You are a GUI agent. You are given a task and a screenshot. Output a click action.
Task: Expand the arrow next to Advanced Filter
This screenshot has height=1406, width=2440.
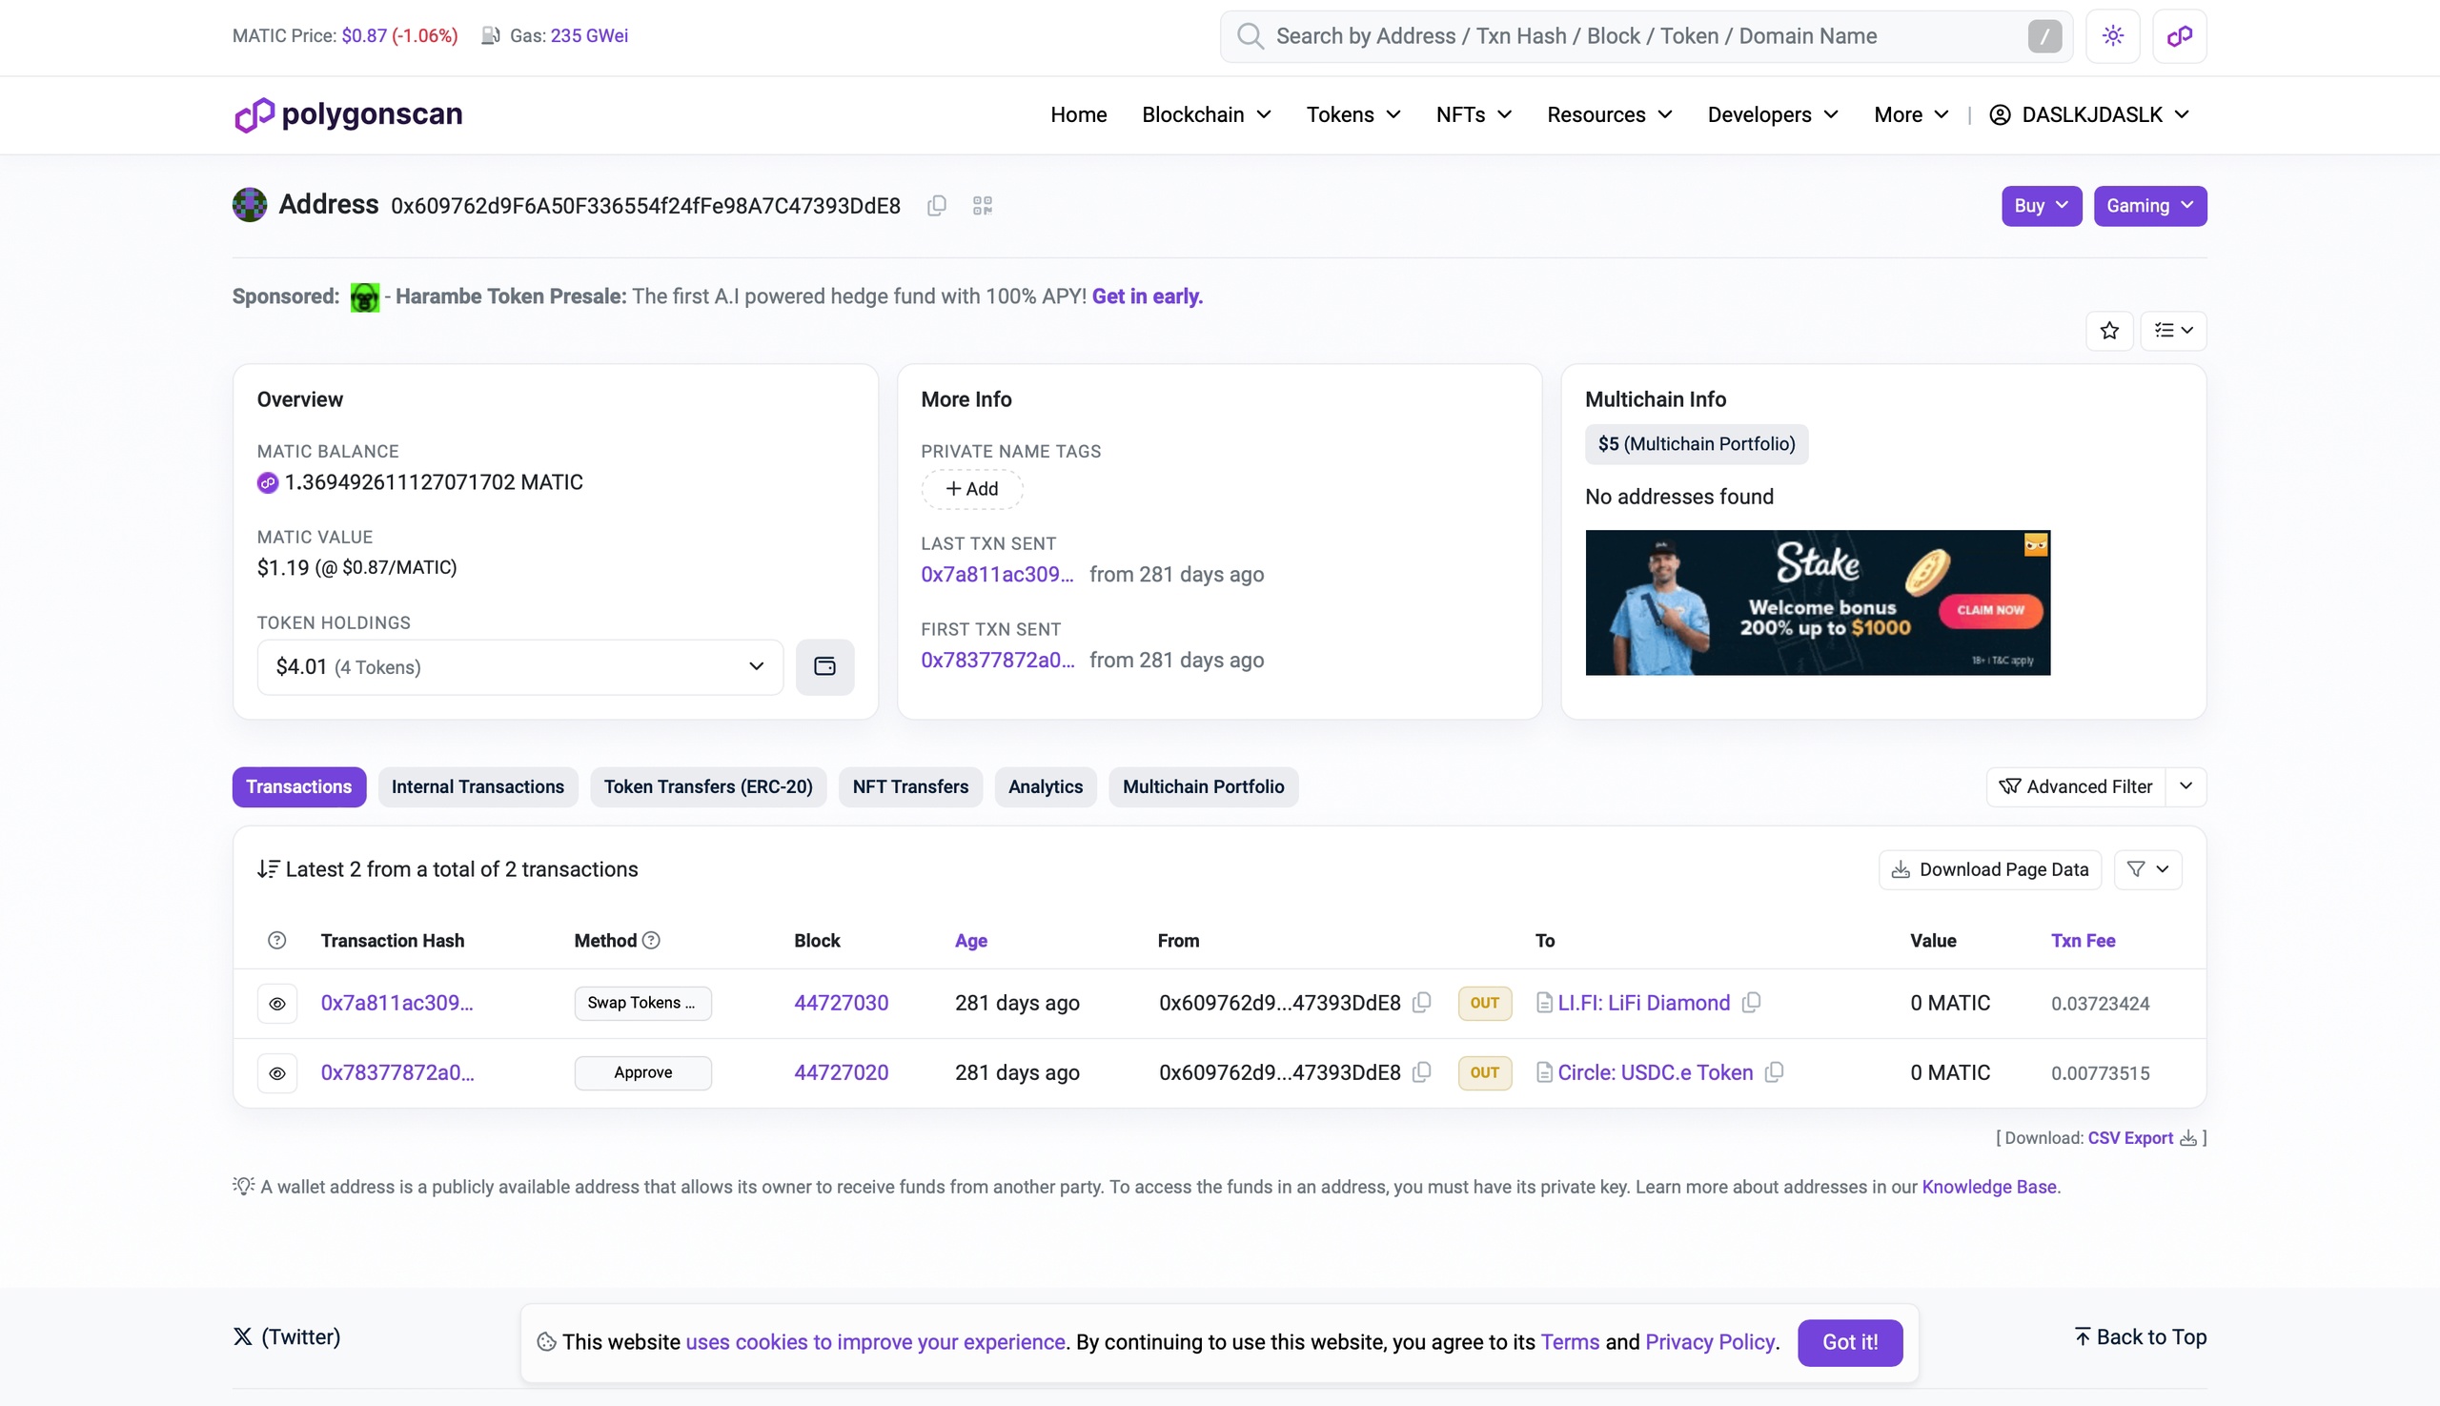(2186, 786)
